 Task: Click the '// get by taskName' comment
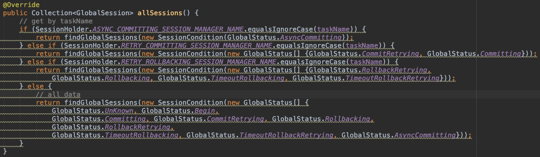pyautogui.click(x=56, y=21)
